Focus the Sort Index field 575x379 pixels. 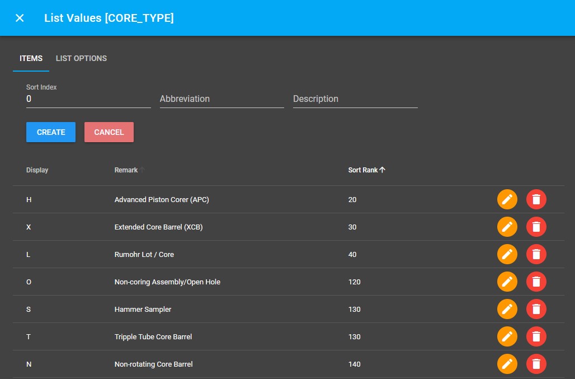[x=88, y=99]
